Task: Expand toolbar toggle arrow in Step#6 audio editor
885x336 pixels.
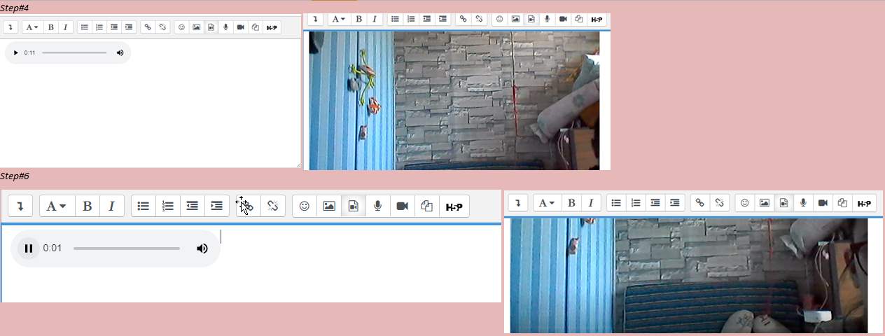Action: coord(20,206)
